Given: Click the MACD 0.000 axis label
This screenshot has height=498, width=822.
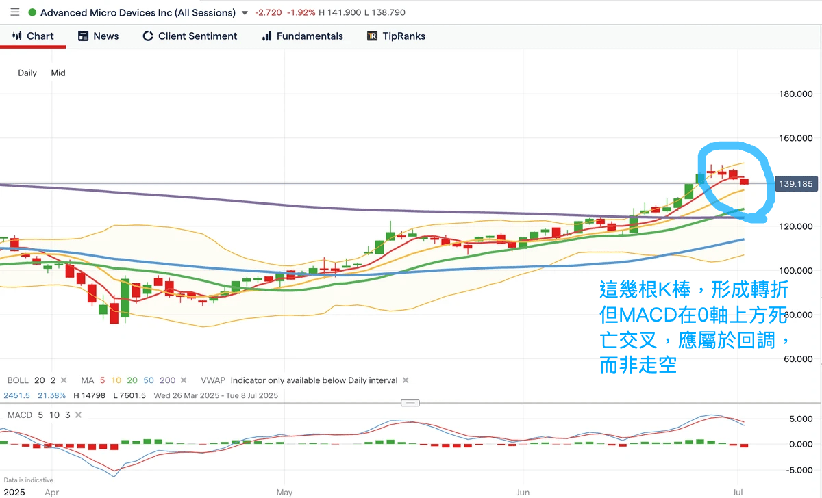Looking at the screenshot, I should pos(802,444).
